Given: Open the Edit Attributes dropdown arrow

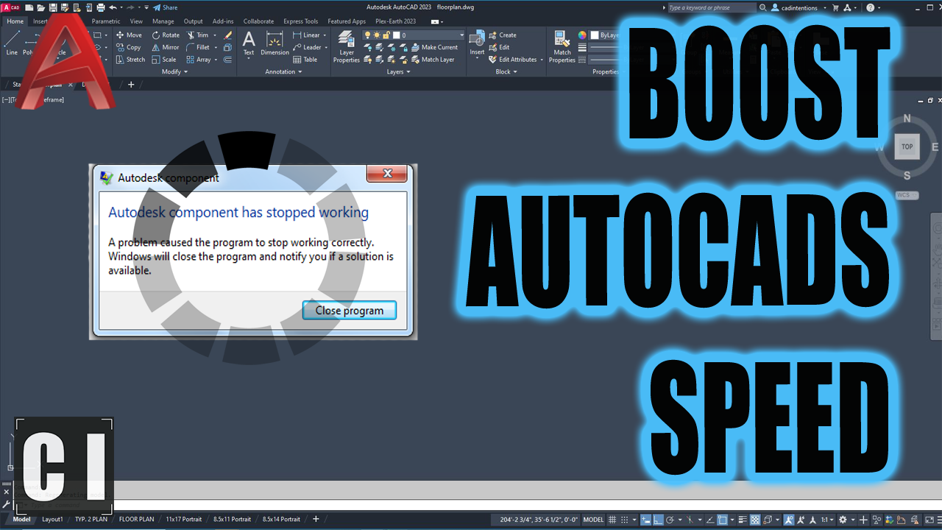Looking at the screenshot, I should pos(542,60).
